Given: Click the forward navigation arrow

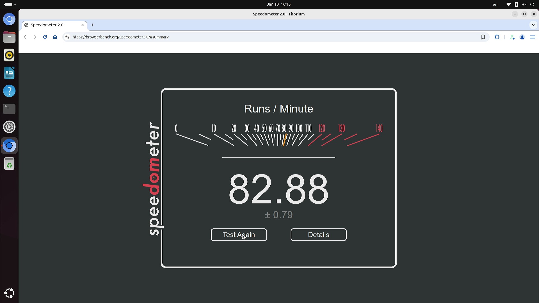Looking at the screenshot, I should click(x=35, y=37).
